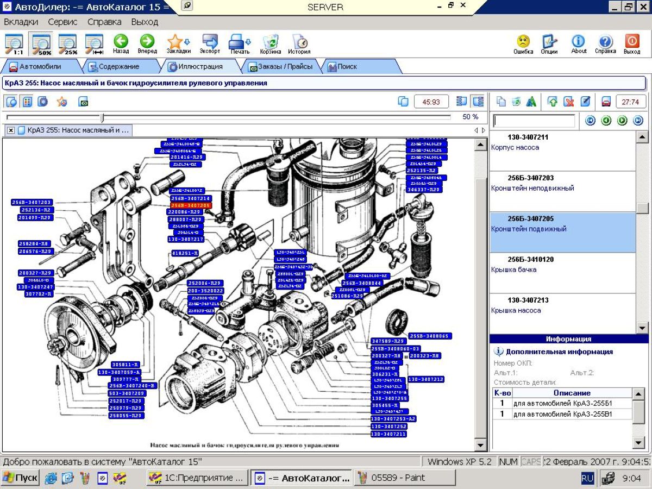Toggle the right tree layout view
Image resolution: width=652 pixels, height=489 pixels.
478,102
